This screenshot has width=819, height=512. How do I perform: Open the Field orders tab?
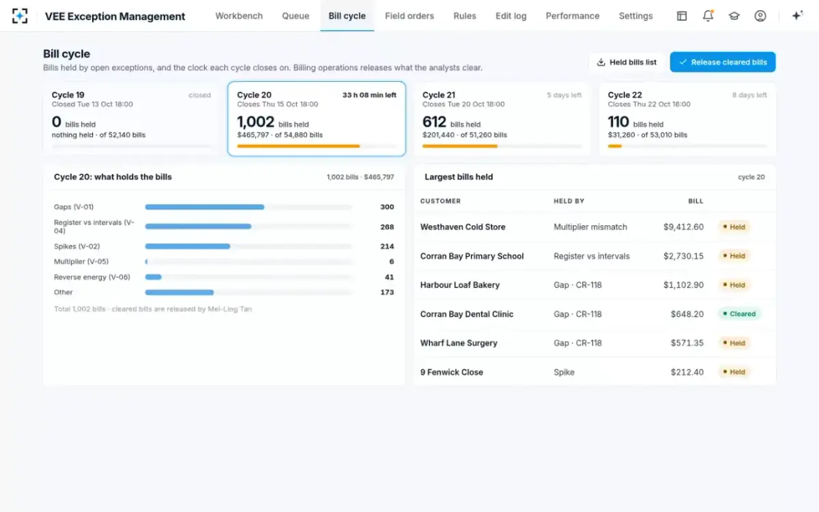coord(409,16)
